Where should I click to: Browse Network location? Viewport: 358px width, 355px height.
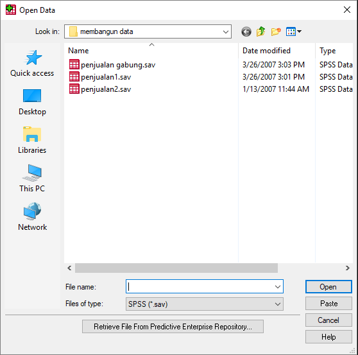coord(32,216)
